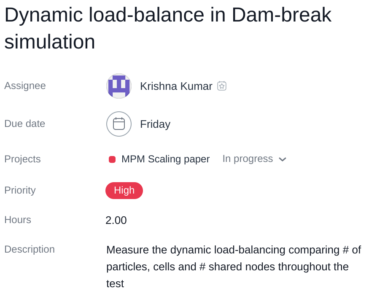The width and height of the screenshot is (377, 307).
Task: Select the Priority field label
Action: 20,191
